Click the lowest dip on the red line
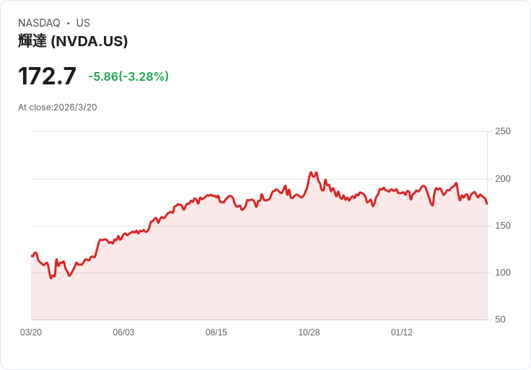Viewport: 531px width, 370px height. pos(51,278)
